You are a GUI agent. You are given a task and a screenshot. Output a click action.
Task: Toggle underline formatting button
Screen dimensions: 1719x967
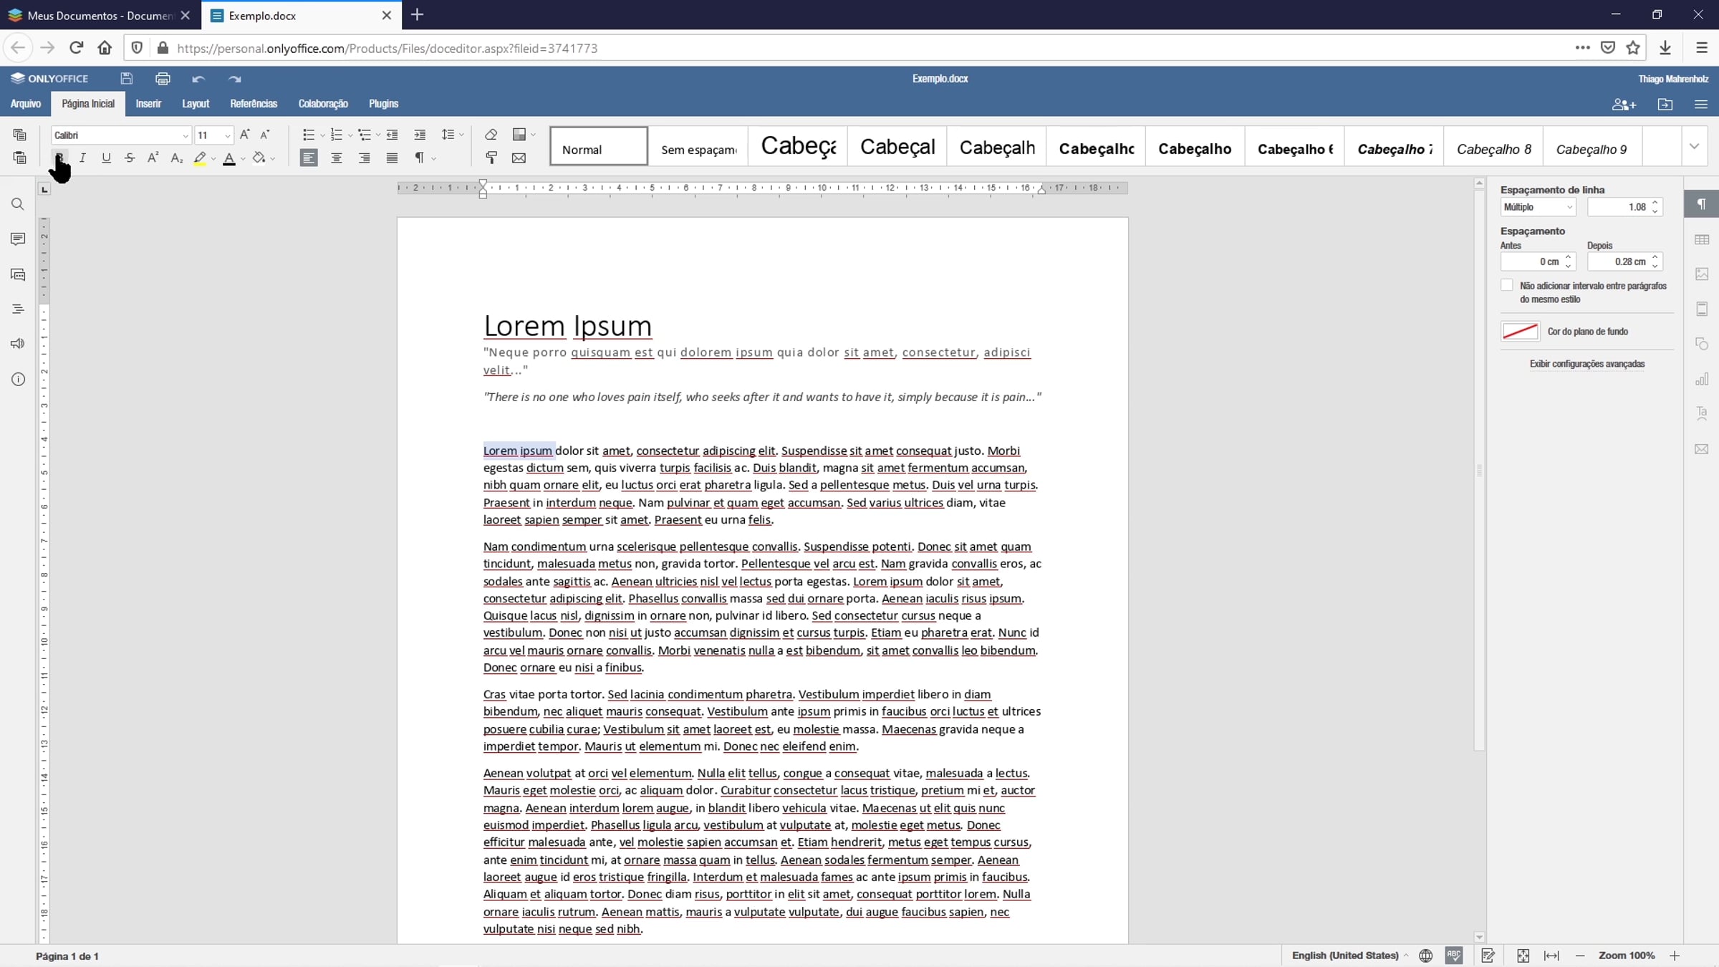click(106, 158)
